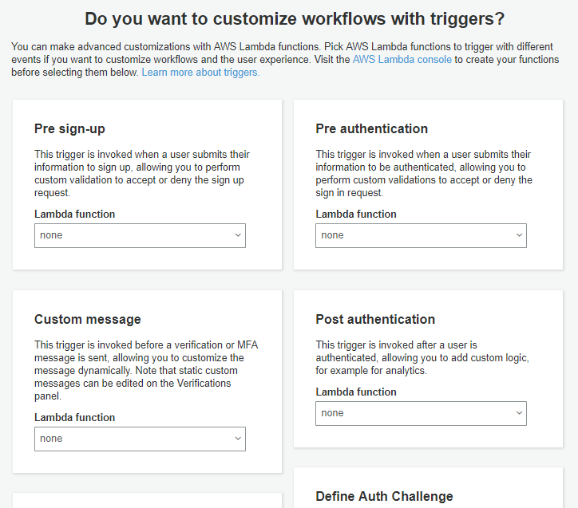The height and width of the screenshot is (508, 578).
Task: Click the page title about customizing workflows
Action: coord(295,18)
